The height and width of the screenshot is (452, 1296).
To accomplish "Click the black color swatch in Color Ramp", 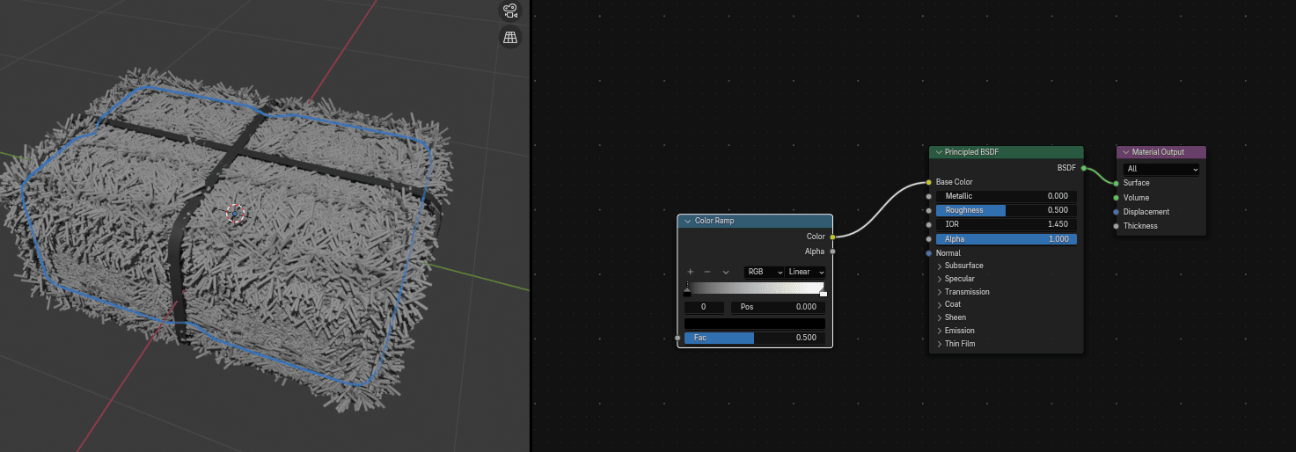I will coord(755,324).
